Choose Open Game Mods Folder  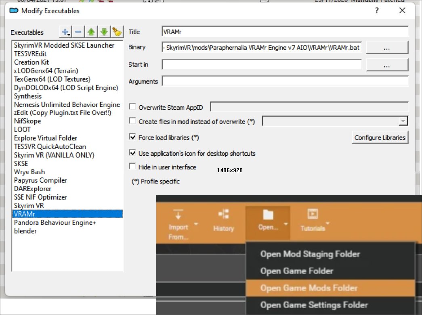coord(330,288)
